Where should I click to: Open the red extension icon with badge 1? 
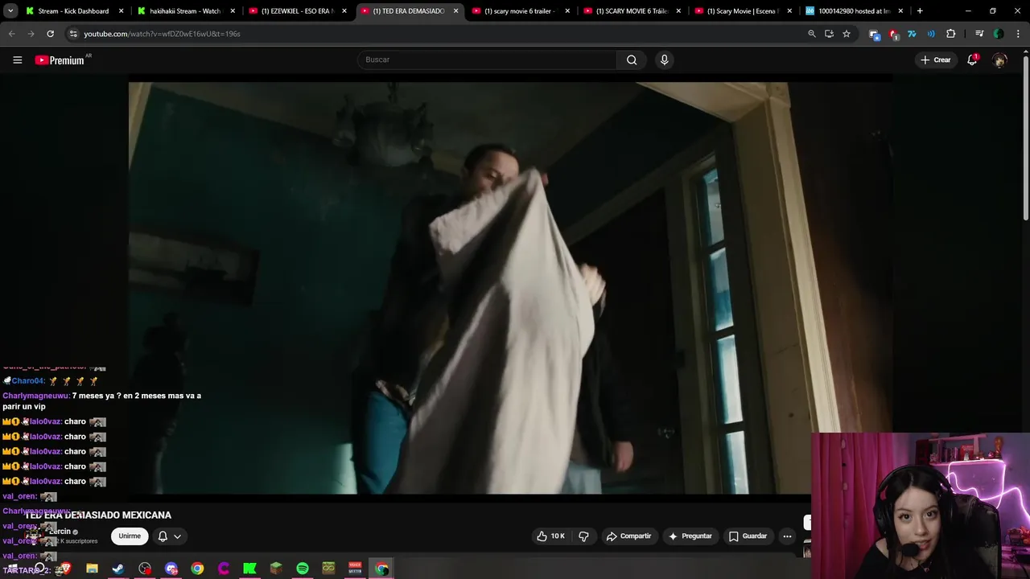(x=893, y=34)
